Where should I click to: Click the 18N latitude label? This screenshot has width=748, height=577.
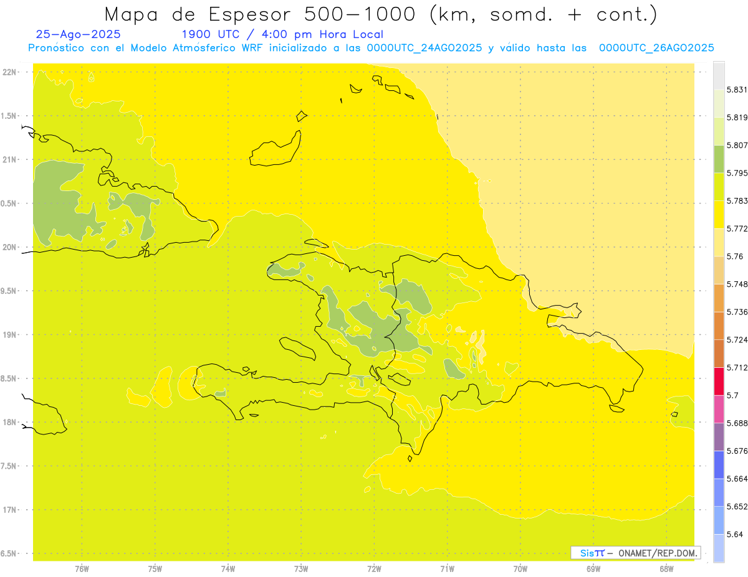tap(9, 422)
